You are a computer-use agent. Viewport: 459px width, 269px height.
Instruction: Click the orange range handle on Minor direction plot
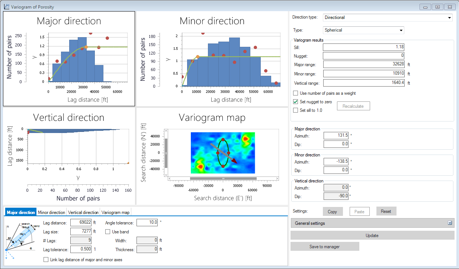pyautogui.click(x=198, y=57)
